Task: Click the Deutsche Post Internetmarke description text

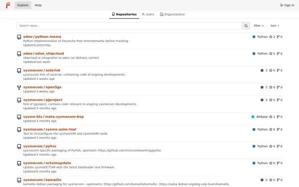Action: (76, 41)
